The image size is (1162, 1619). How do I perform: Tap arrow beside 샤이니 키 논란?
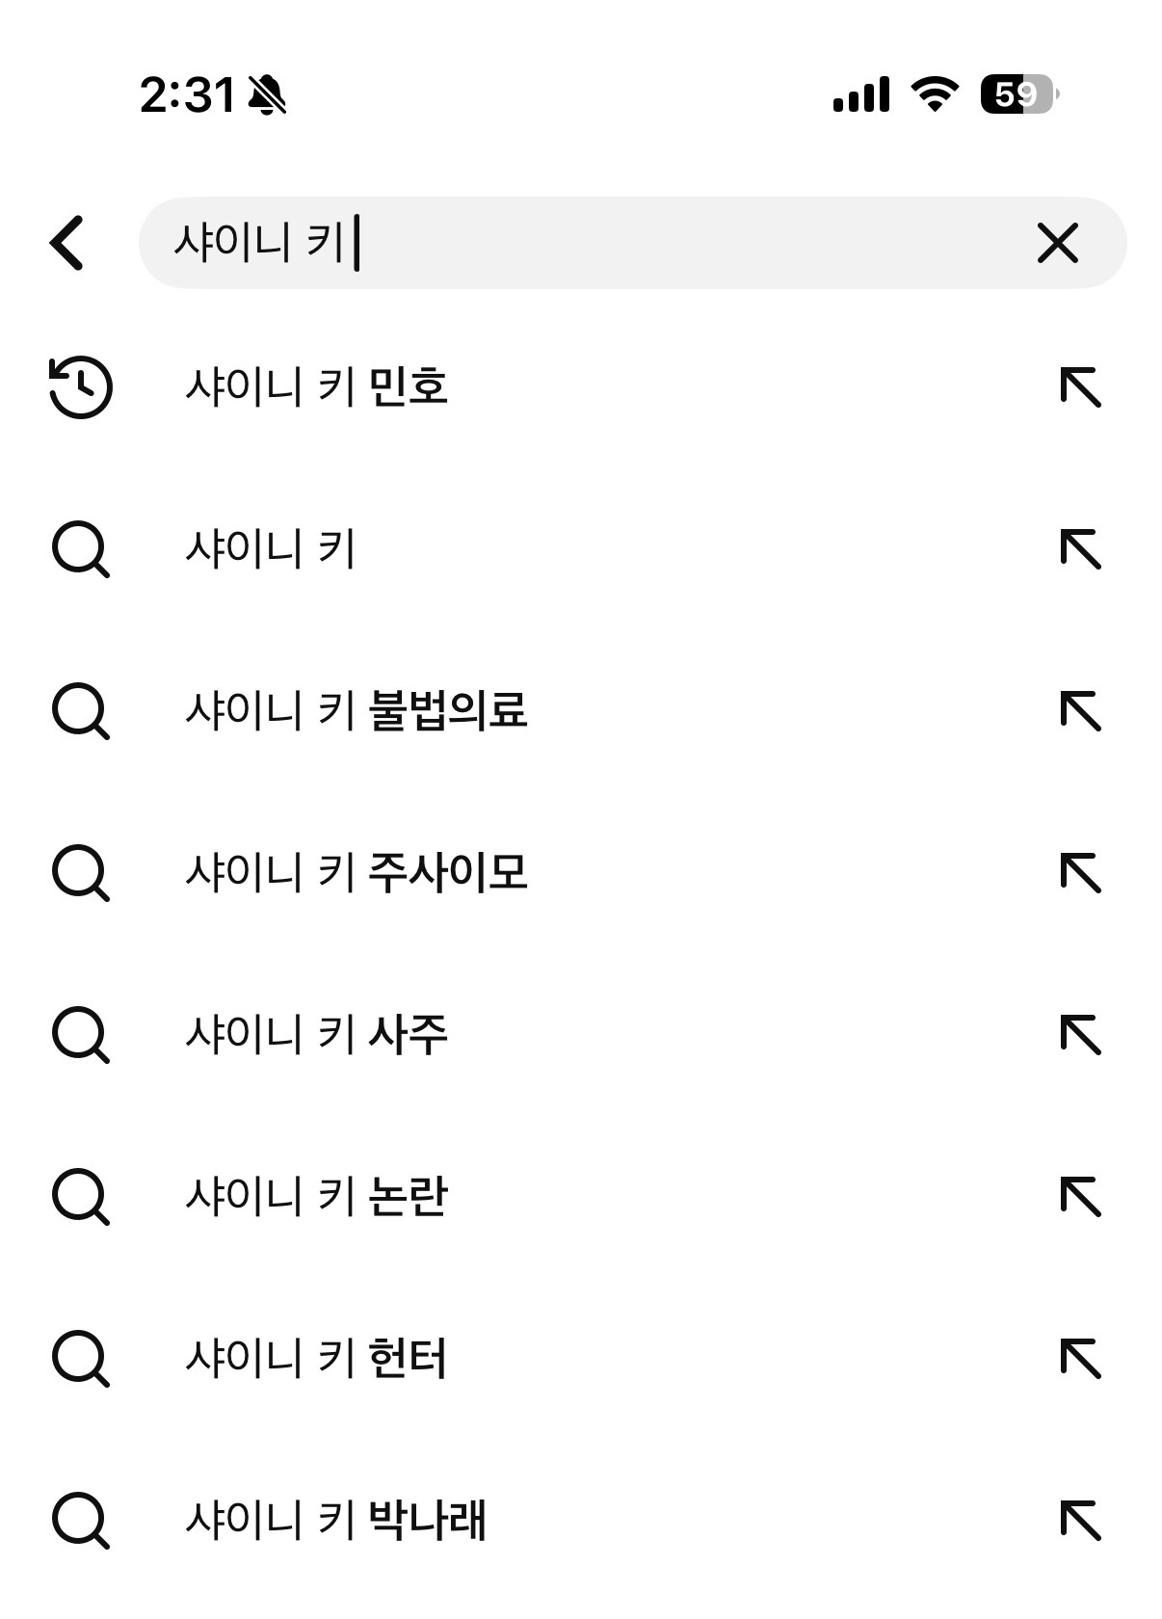(x=1080, y=1197)
